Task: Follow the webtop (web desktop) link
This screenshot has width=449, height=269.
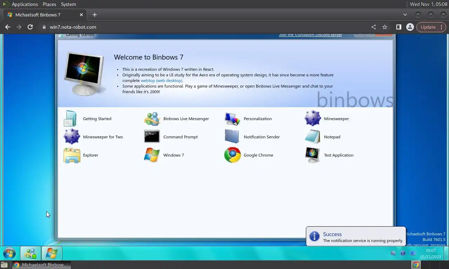Action: point(162,81)
